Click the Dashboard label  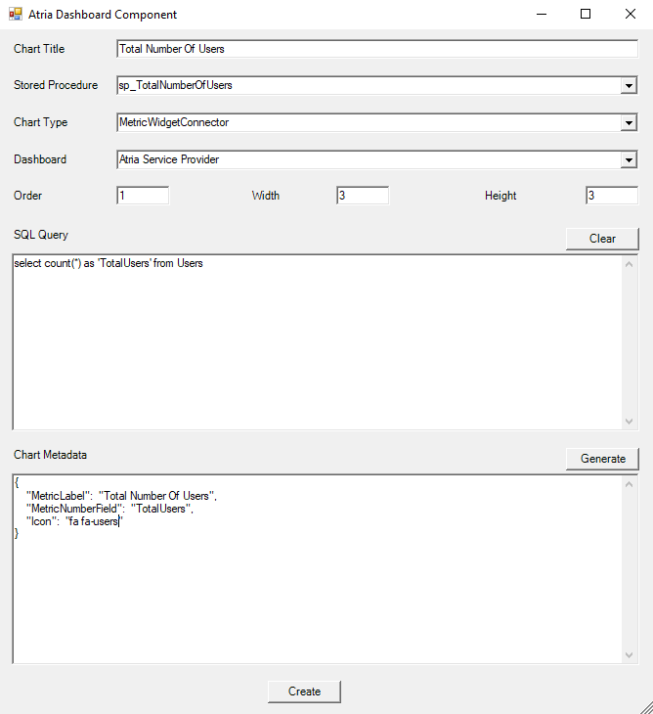(x=40, y=159)
